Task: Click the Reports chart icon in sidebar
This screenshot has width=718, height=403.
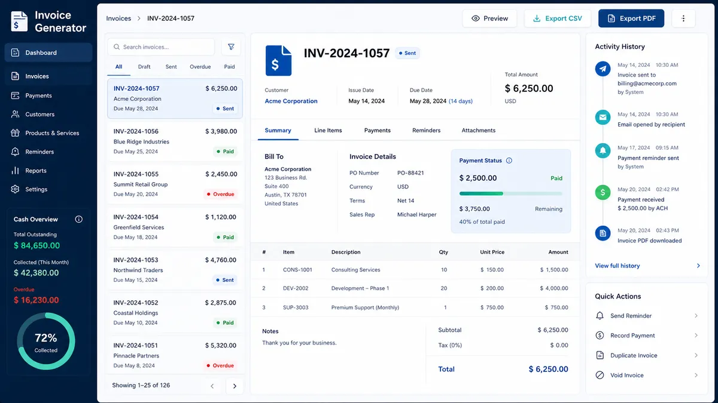Action: point(15,170)
